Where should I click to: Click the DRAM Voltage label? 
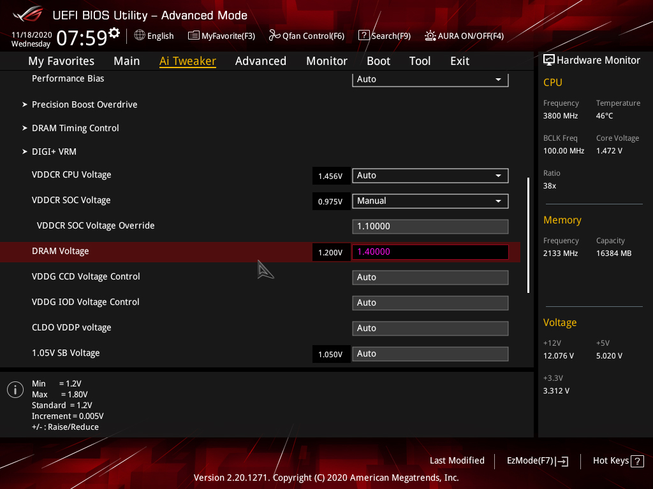coord(61,251)
